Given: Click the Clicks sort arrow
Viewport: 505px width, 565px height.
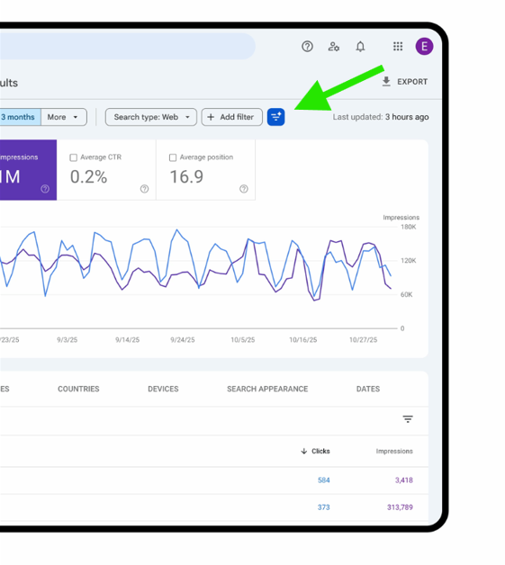Looking at the screenshot, I should [x=304, y=451].
